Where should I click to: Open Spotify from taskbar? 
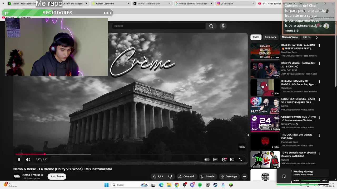pyautogui.click(x=200, y=185)
